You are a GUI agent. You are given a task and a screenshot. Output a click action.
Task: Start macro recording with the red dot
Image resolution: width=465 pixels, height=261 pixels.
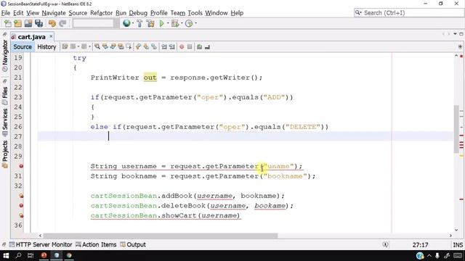pos(182,46)
